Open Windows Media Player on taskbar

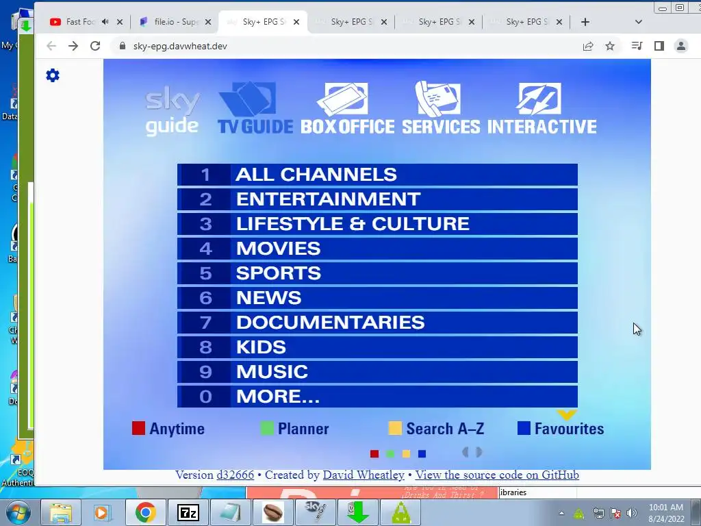coord(103,512)
